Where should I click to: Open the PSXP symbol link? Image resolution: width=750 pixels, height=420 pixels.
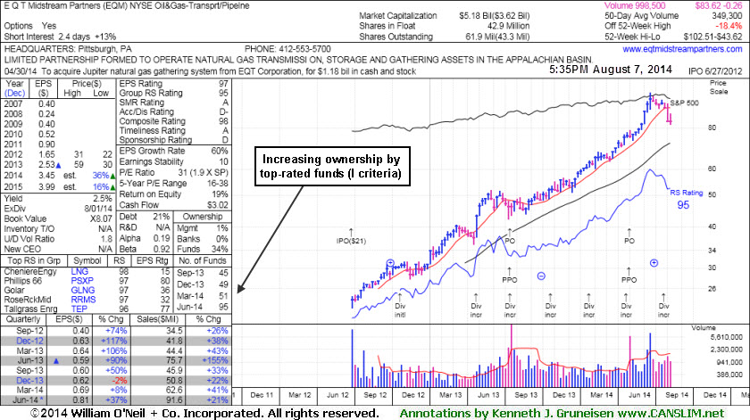click(x=82, y=281)
